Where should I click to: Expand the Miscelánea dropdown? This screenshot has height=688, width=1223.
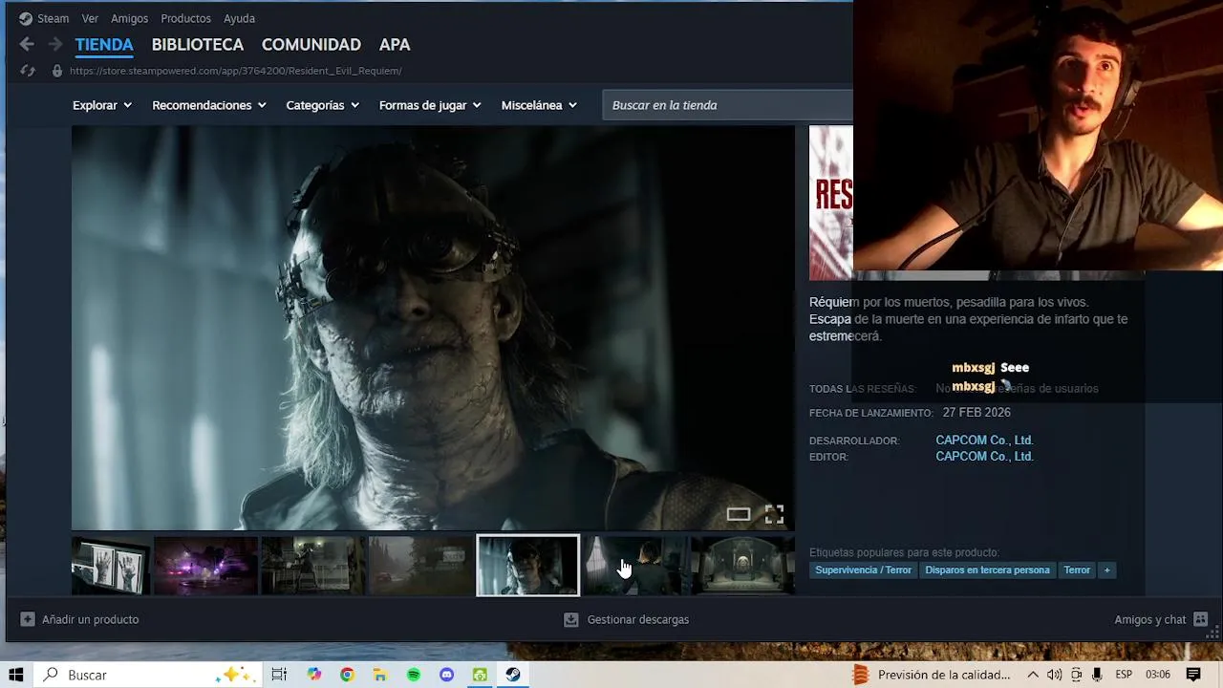tap(539, 105)
